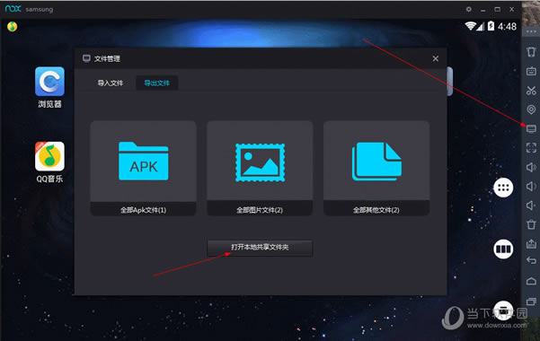The height and width of the screenshot is (341, 540).
Task: Open the scissors screenshot tool in sidebar
Action: [531, 91]
